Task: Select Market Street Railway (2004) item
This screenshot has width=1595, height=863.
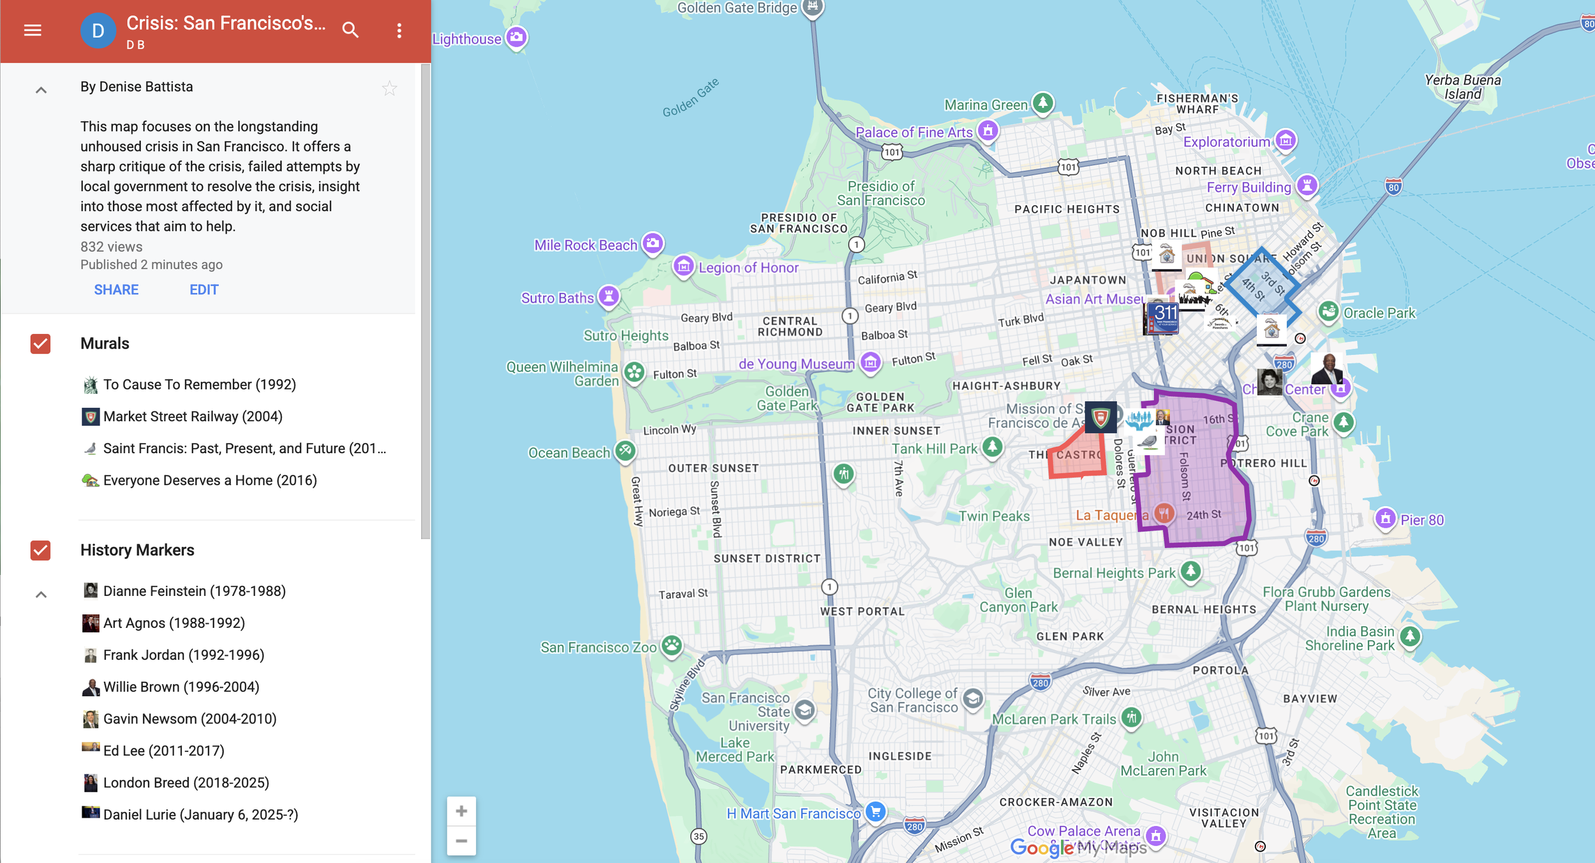Action: [193, 416]
